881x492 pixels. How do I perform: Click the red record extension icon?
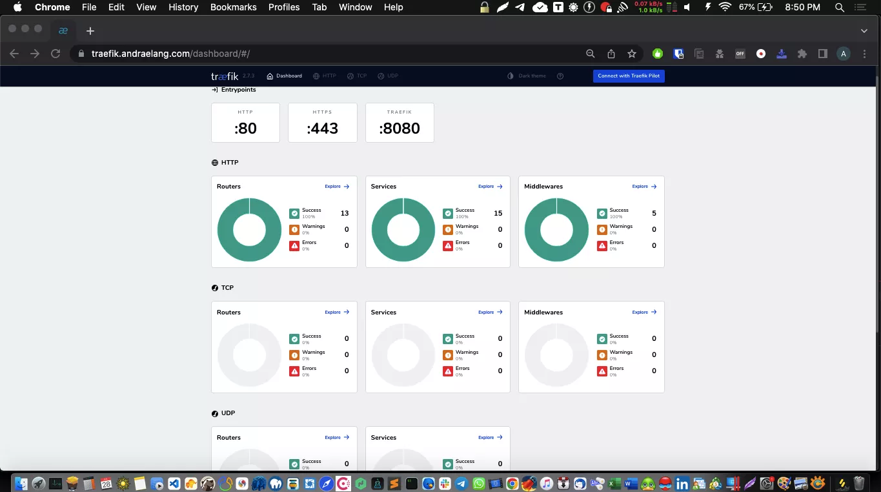tap(761, 54)
